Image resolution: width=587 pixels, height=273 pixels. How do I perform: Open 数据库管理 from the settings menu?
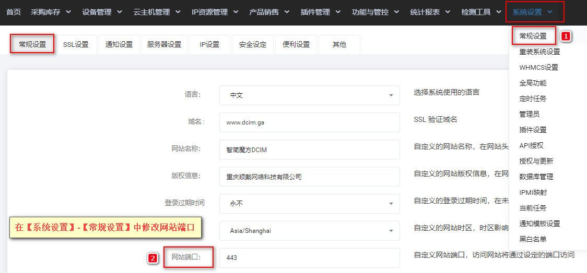click(536, 177)
